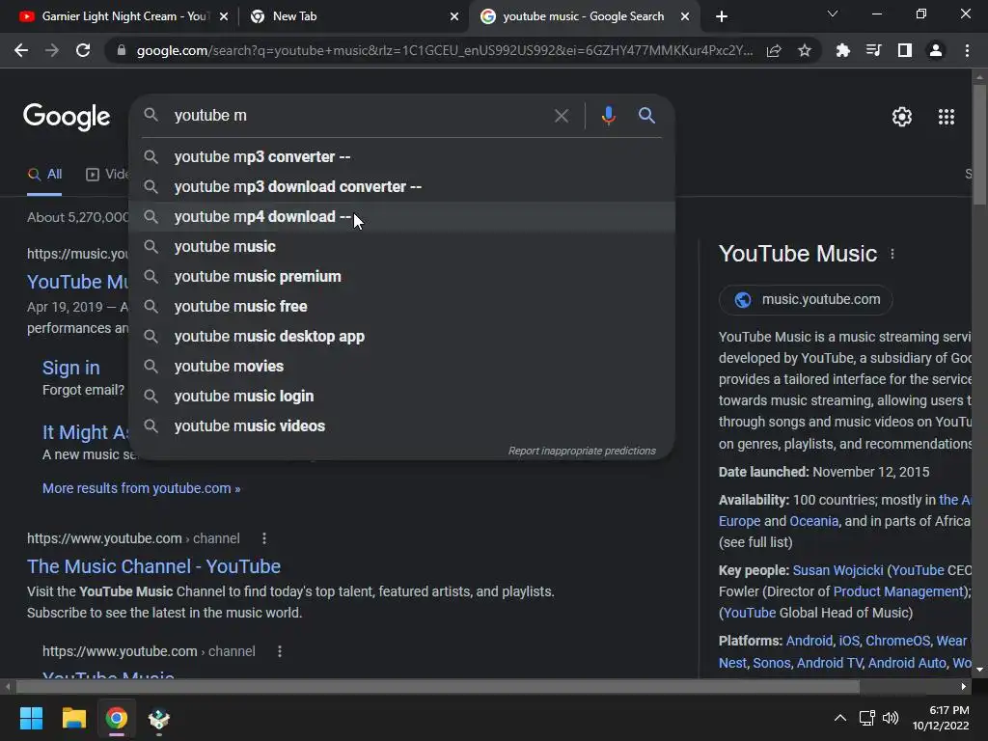988x741 pixels.
Task: Open the clock and date in taskbar
Action: point(941,718)
